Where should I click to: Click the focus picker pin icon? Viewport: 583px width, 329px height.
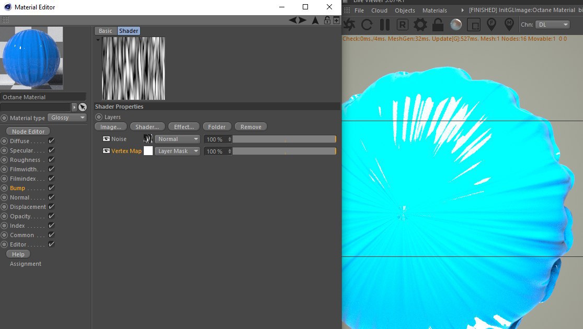491,25
